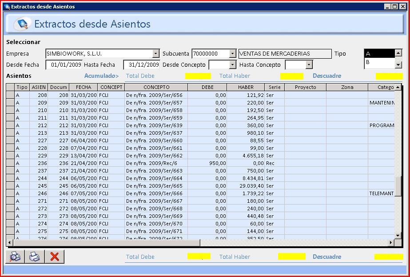Image resolution: width=410 pixels, height=277 pixels.
Task: Click Tipo list scroll down arrow
Action: (x=398, y=64)
